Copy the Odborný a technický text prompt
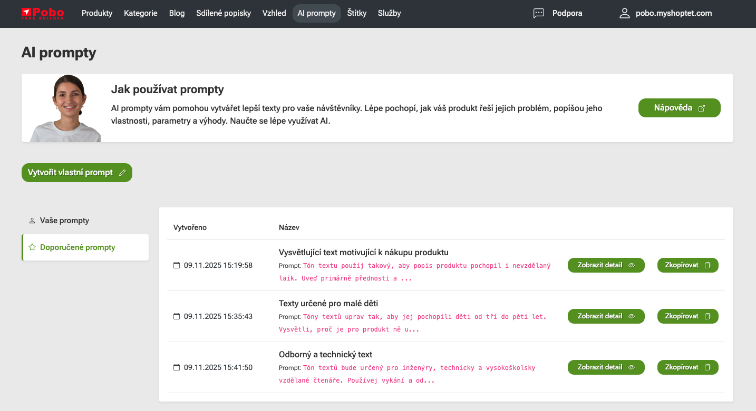The width and height of the screenshot is (756, 411). click(687, 367)
